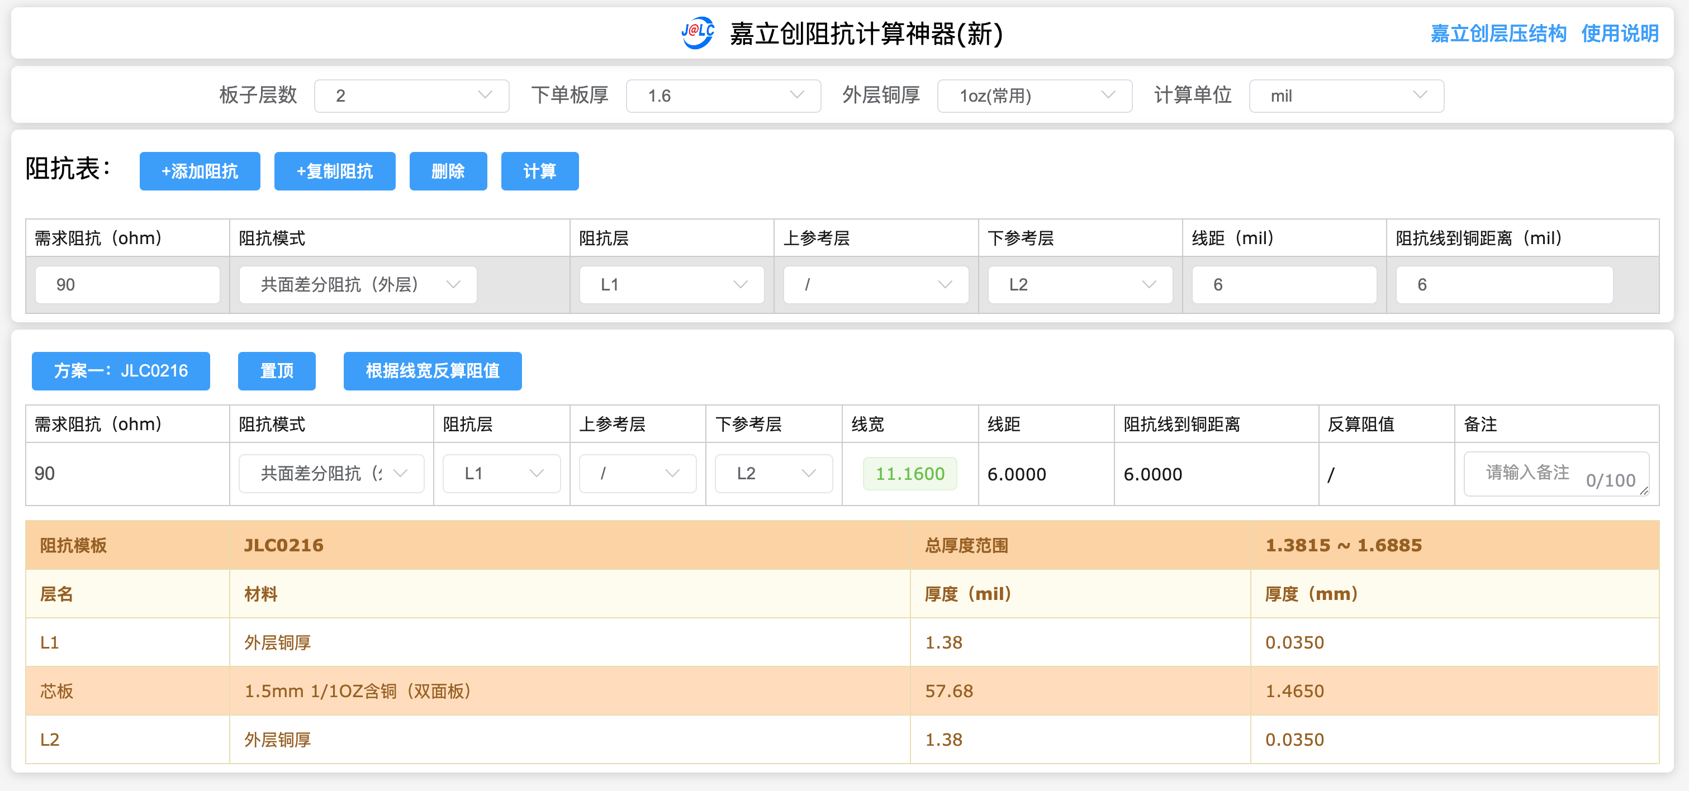
Task: Click the 删除 button
Action: tap(448, 171)
